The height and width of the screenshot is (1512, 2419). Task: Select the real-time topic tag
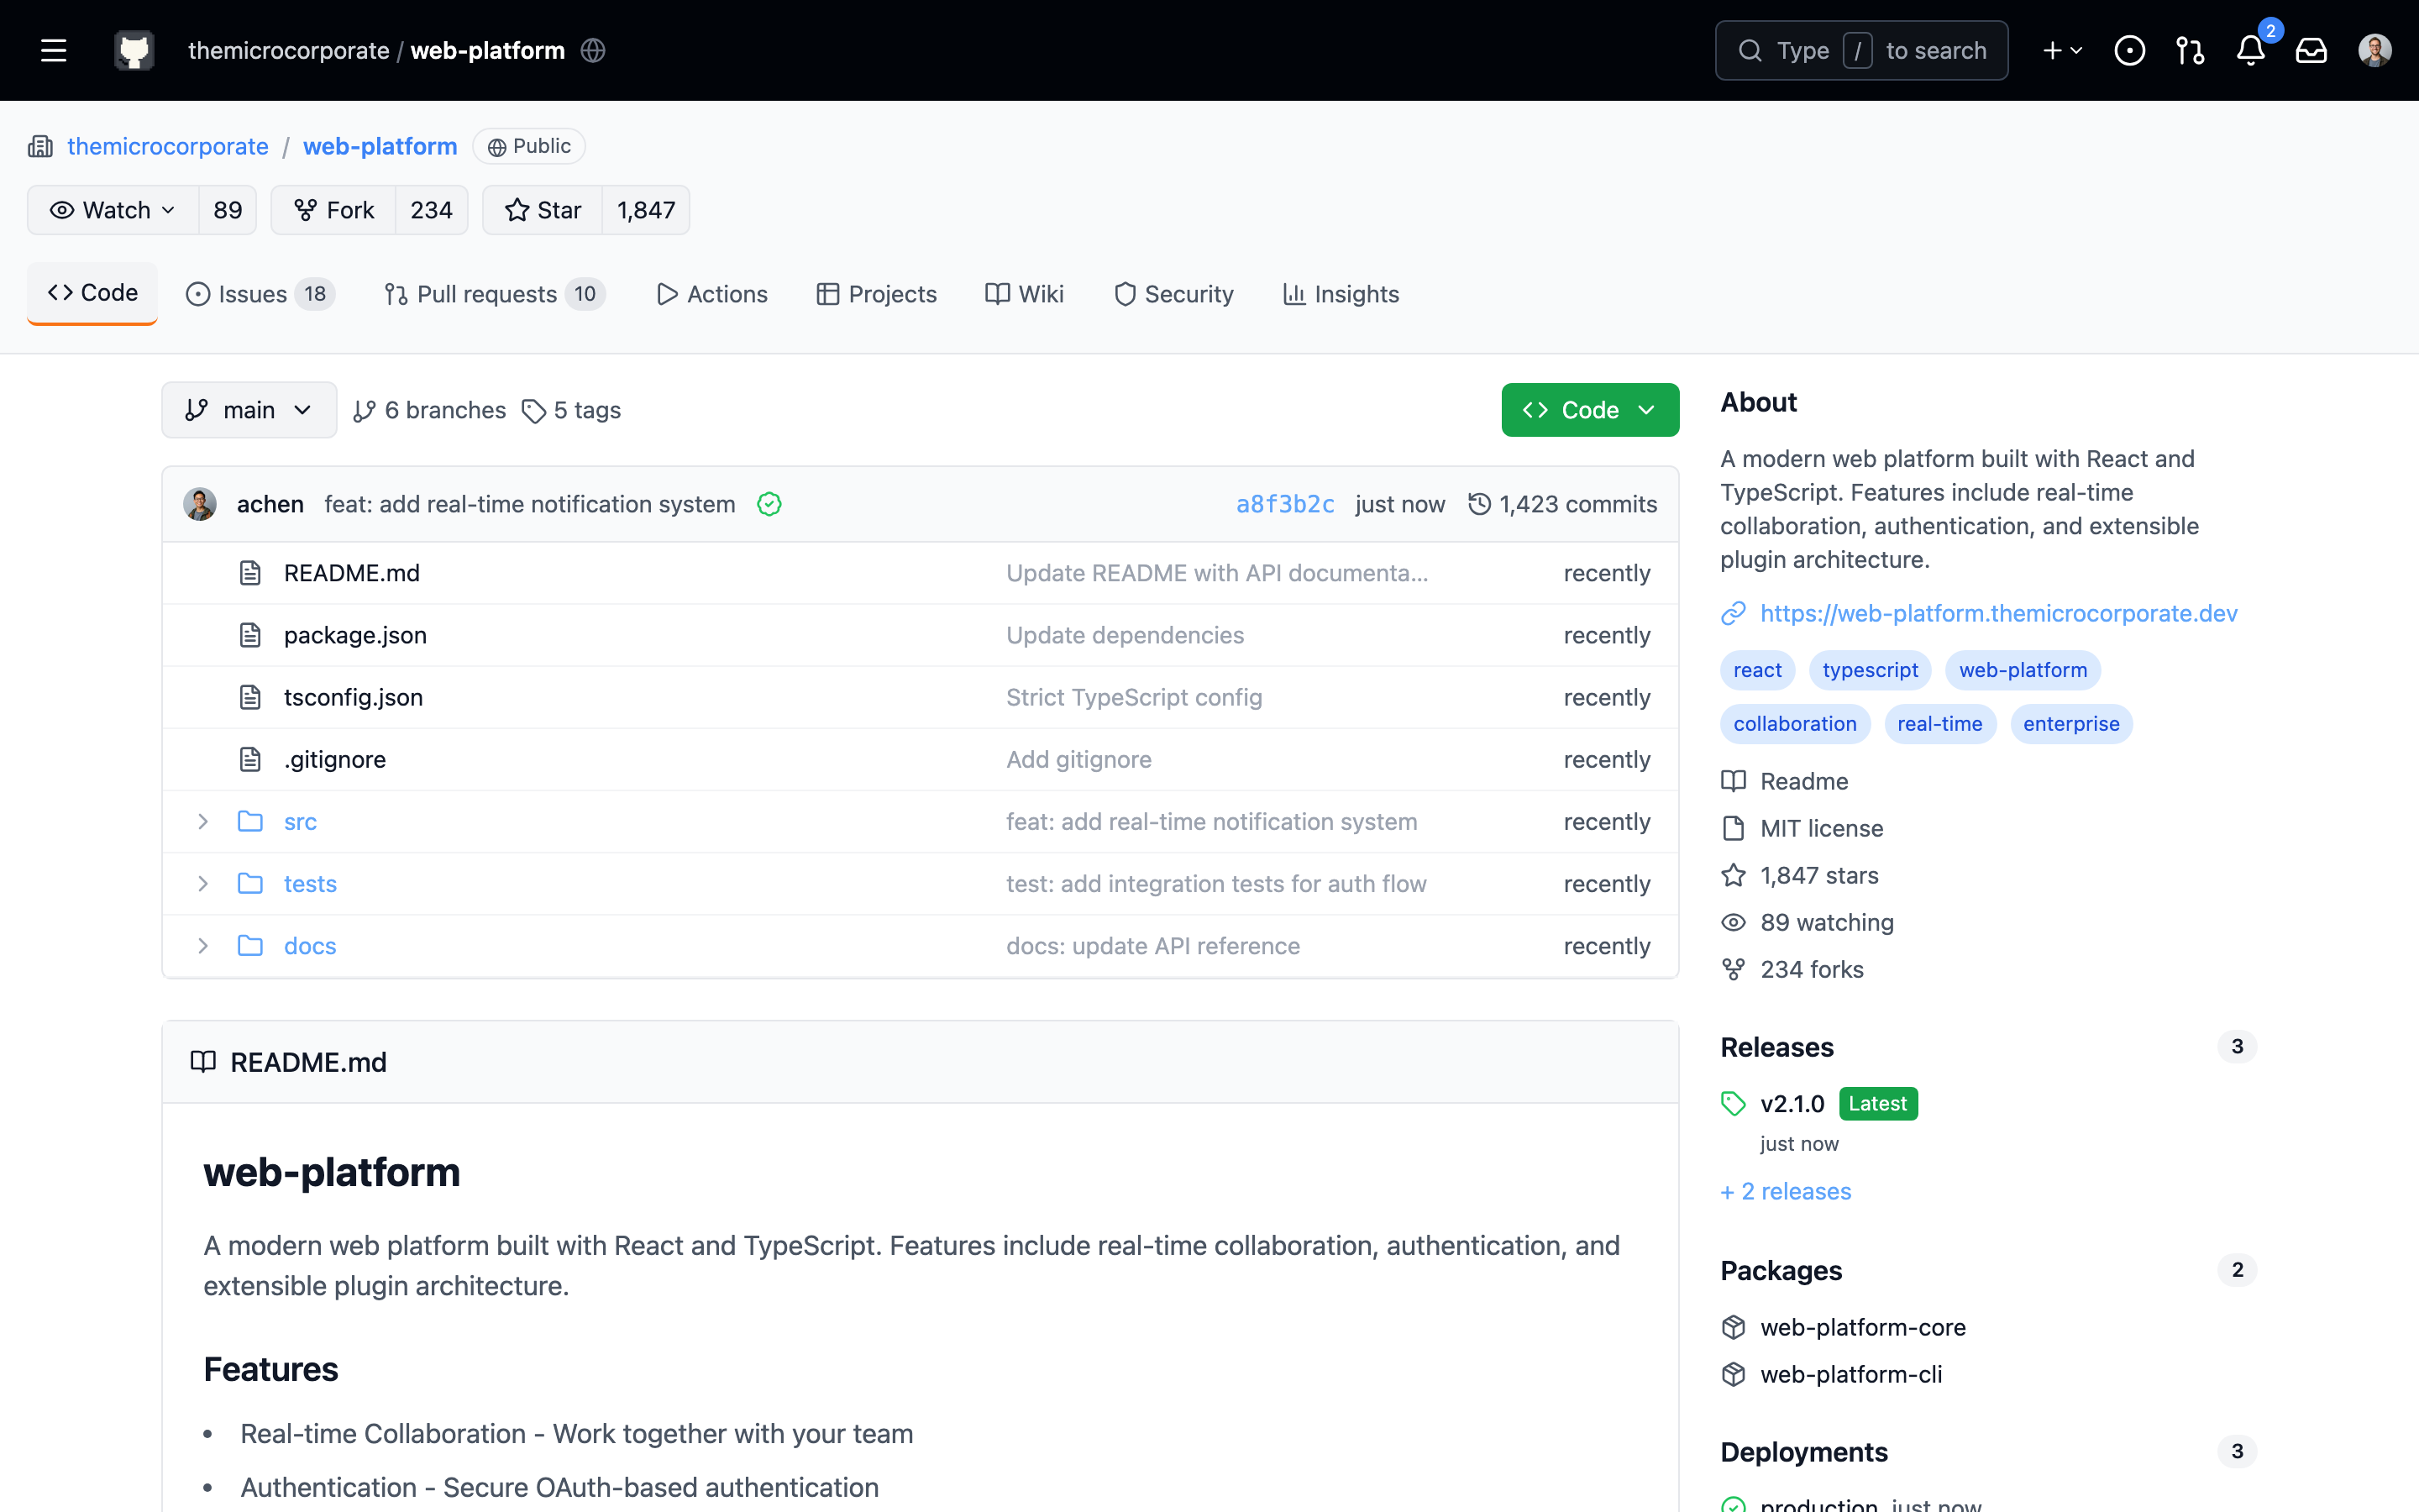pos(1939,724)
